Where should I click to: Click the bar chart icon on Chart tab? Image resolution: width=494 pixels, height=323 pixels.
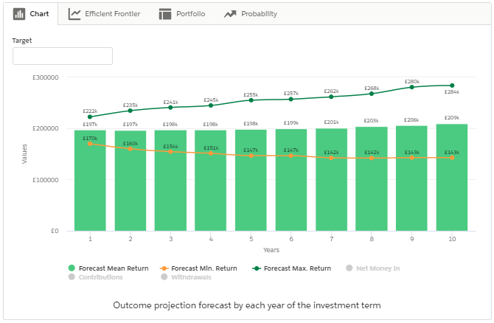tap(19, 14)
